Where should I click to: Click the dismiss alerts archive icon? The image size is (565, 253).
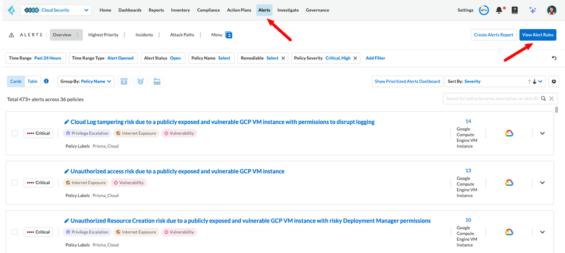[x=124, y=81]
